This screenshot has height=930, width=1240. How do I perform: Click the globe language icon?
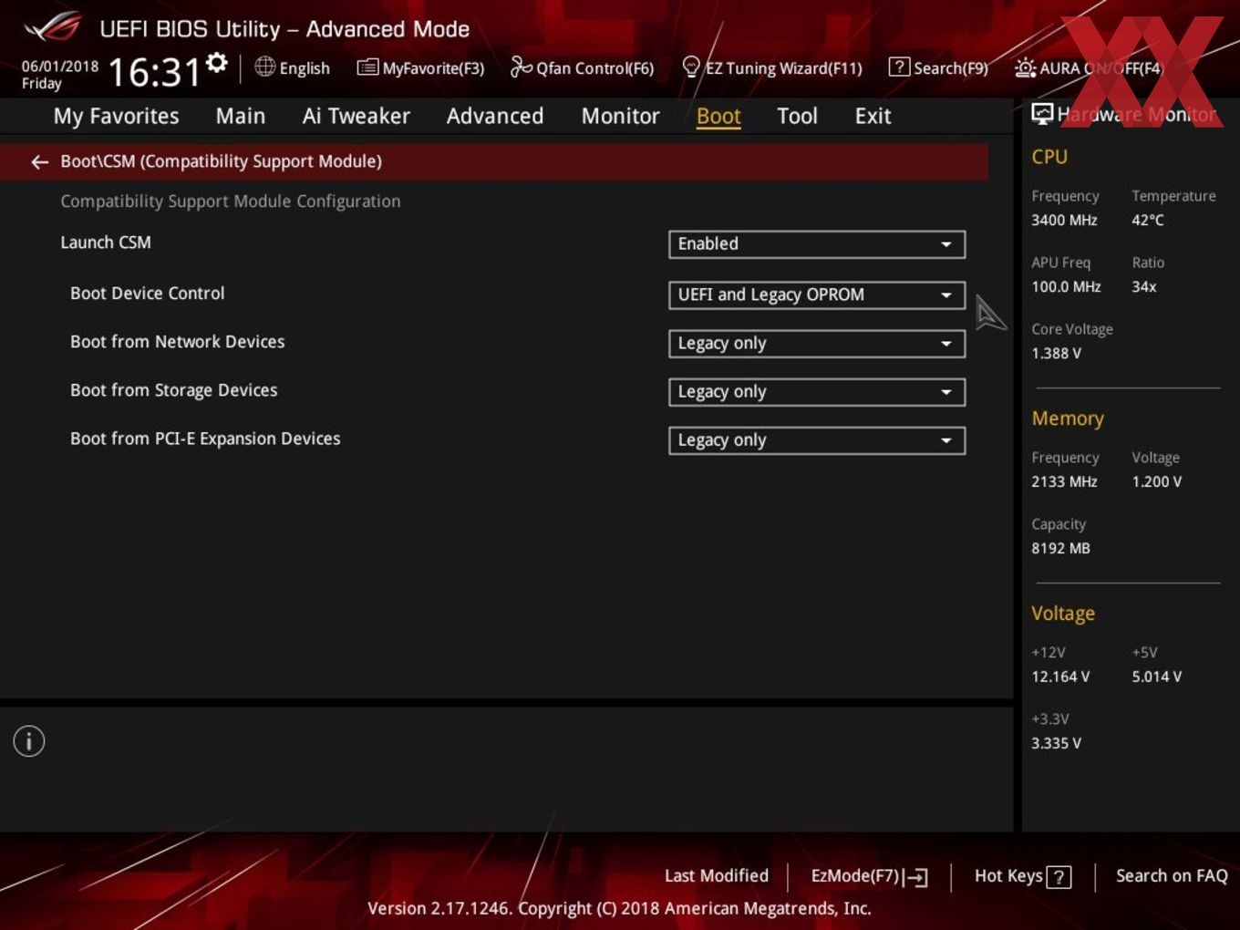click(264, 67)
